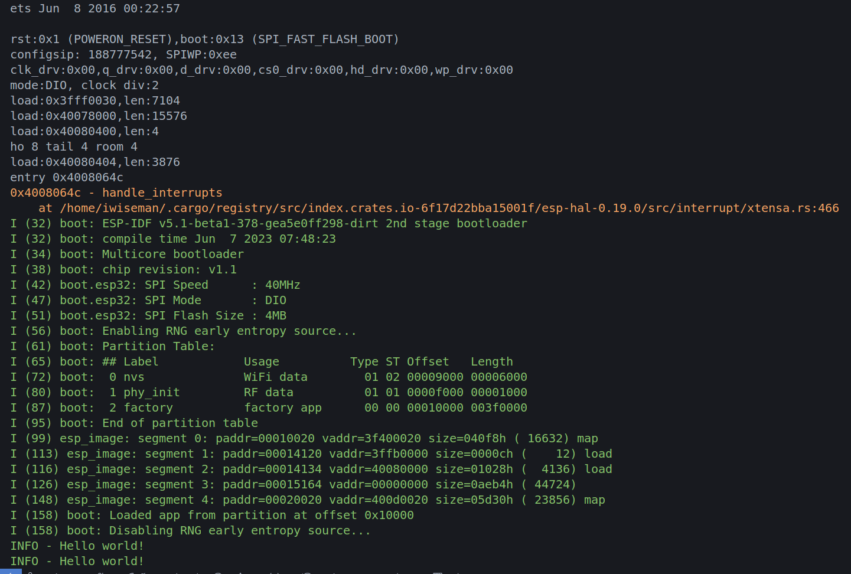Click the first 'INFO - Hello world!' line
The height and width of the screenshot is (574, 851).
(77, 546)
